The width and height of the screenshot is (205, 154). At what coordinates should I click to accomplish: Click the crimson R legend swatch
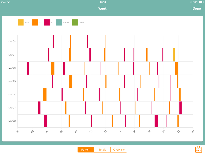pyautogui.click(x=47, y=23)
